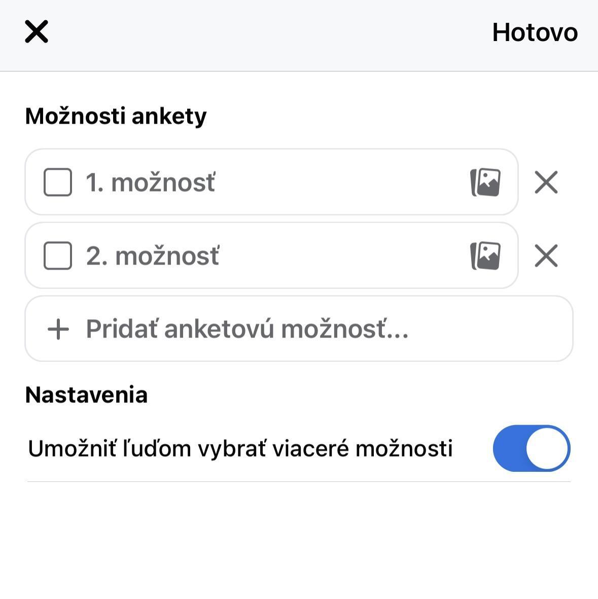Click the plus icon to add an option

tap(58, 329)
